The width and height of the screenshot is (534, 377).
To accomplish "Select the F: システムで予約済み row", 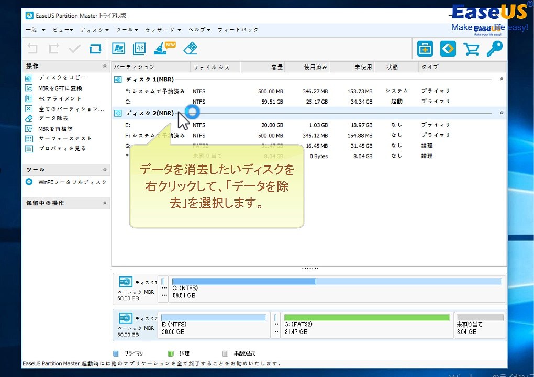I will [309, 135].
